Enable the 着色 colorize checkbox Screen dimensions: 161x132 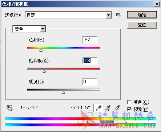(129, 102)
